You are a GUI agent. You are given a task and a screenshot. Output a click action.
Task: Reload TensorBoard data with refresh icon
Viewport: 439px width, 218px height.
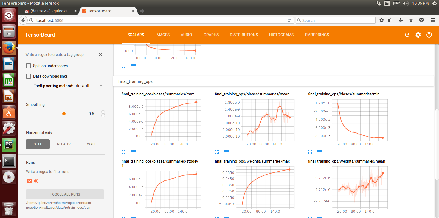pyautogui.click(x=407, y=35)
